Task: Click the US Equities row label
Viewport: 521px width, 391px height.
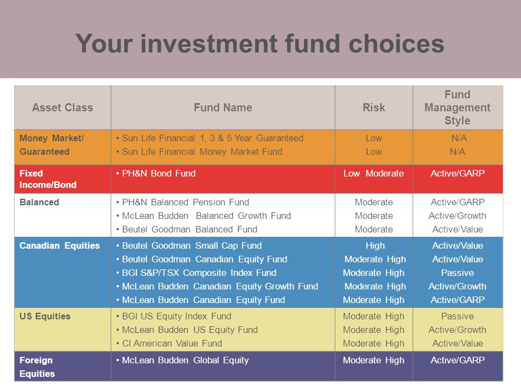Action: (45, 316)
